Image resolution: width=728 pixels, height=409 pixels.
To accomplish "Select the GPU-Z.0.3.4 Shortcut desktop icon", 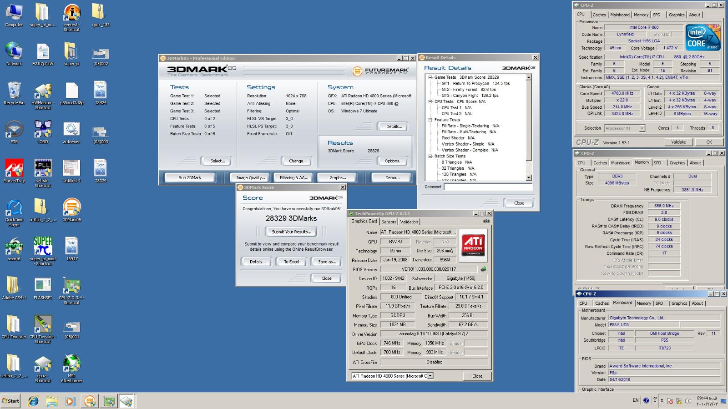I will coord(72,291).
